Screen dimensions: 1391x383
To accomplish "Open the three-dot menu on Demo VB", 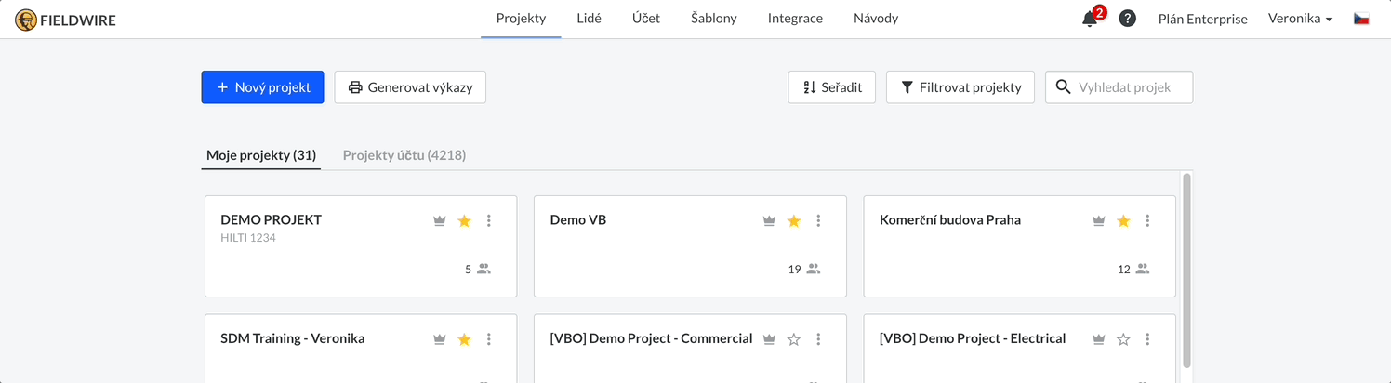I will click(818, 220).
